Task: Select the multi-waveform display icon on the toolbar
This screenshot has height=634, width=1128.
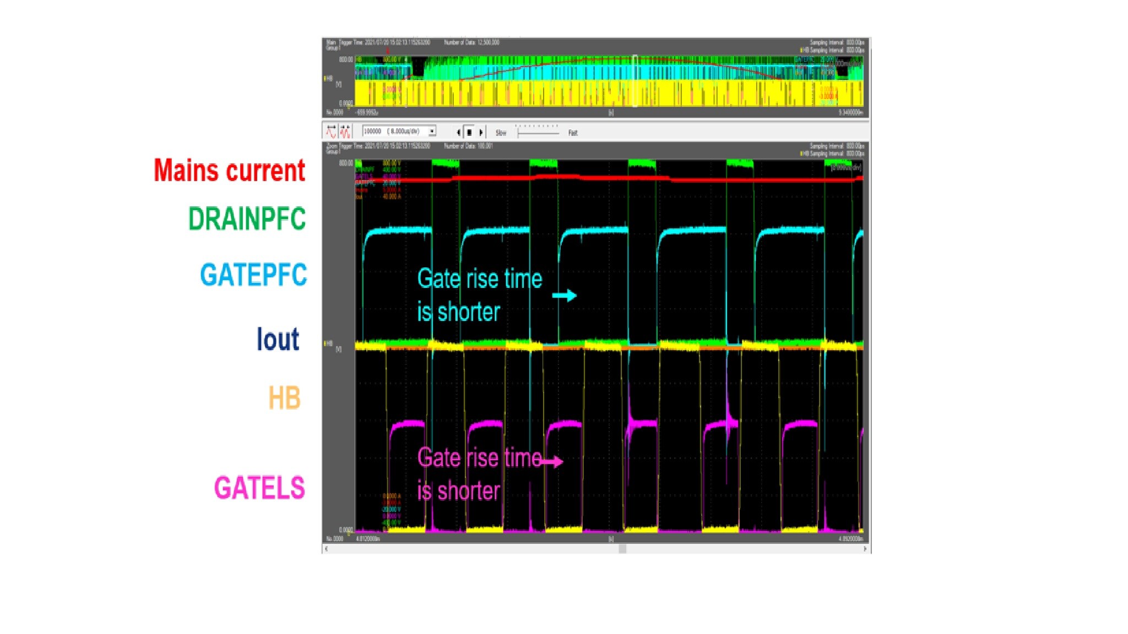Action: pyautogui.click(x=346, y=132)
